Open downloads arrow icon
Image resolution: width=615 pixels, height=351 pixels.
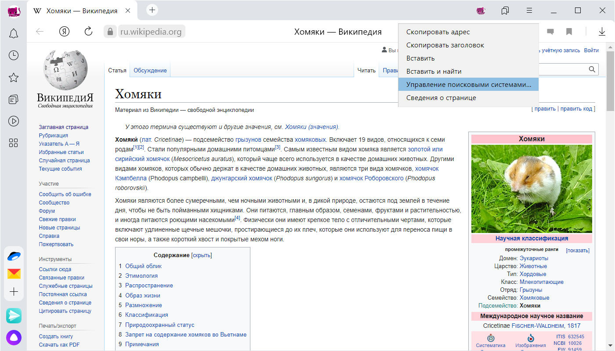pos(602,32)
